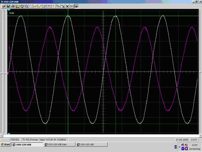Click the T= 50,31msec period readout
202x152 pixels.
pyautogui.click(x=30, y=140)
